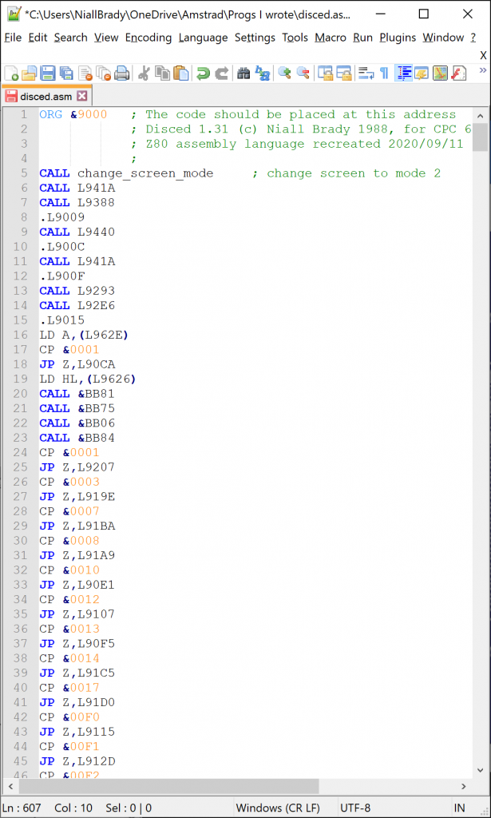Image resolution: width=491 pixels, height=818 pixels.
Task: Click the '.L9009' label on line 8
Action: [x=62, y=217]
